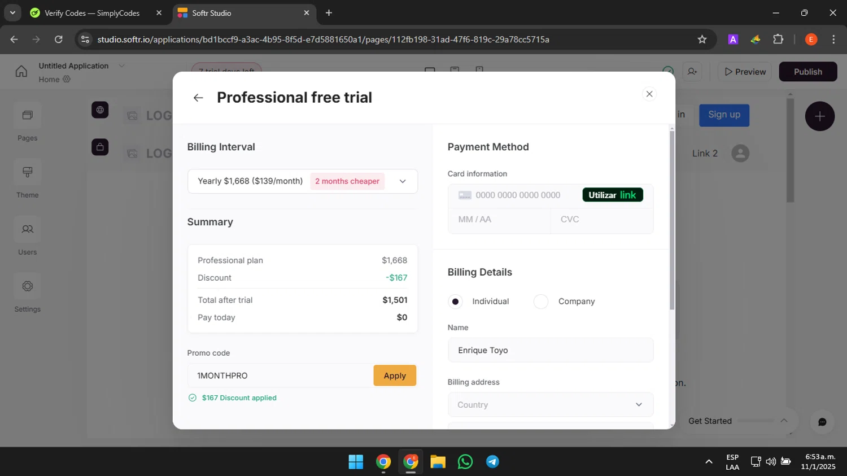Viewport: 847px width, 476px height.
Task: Select the Individual radio option
Action: point(455,302)
